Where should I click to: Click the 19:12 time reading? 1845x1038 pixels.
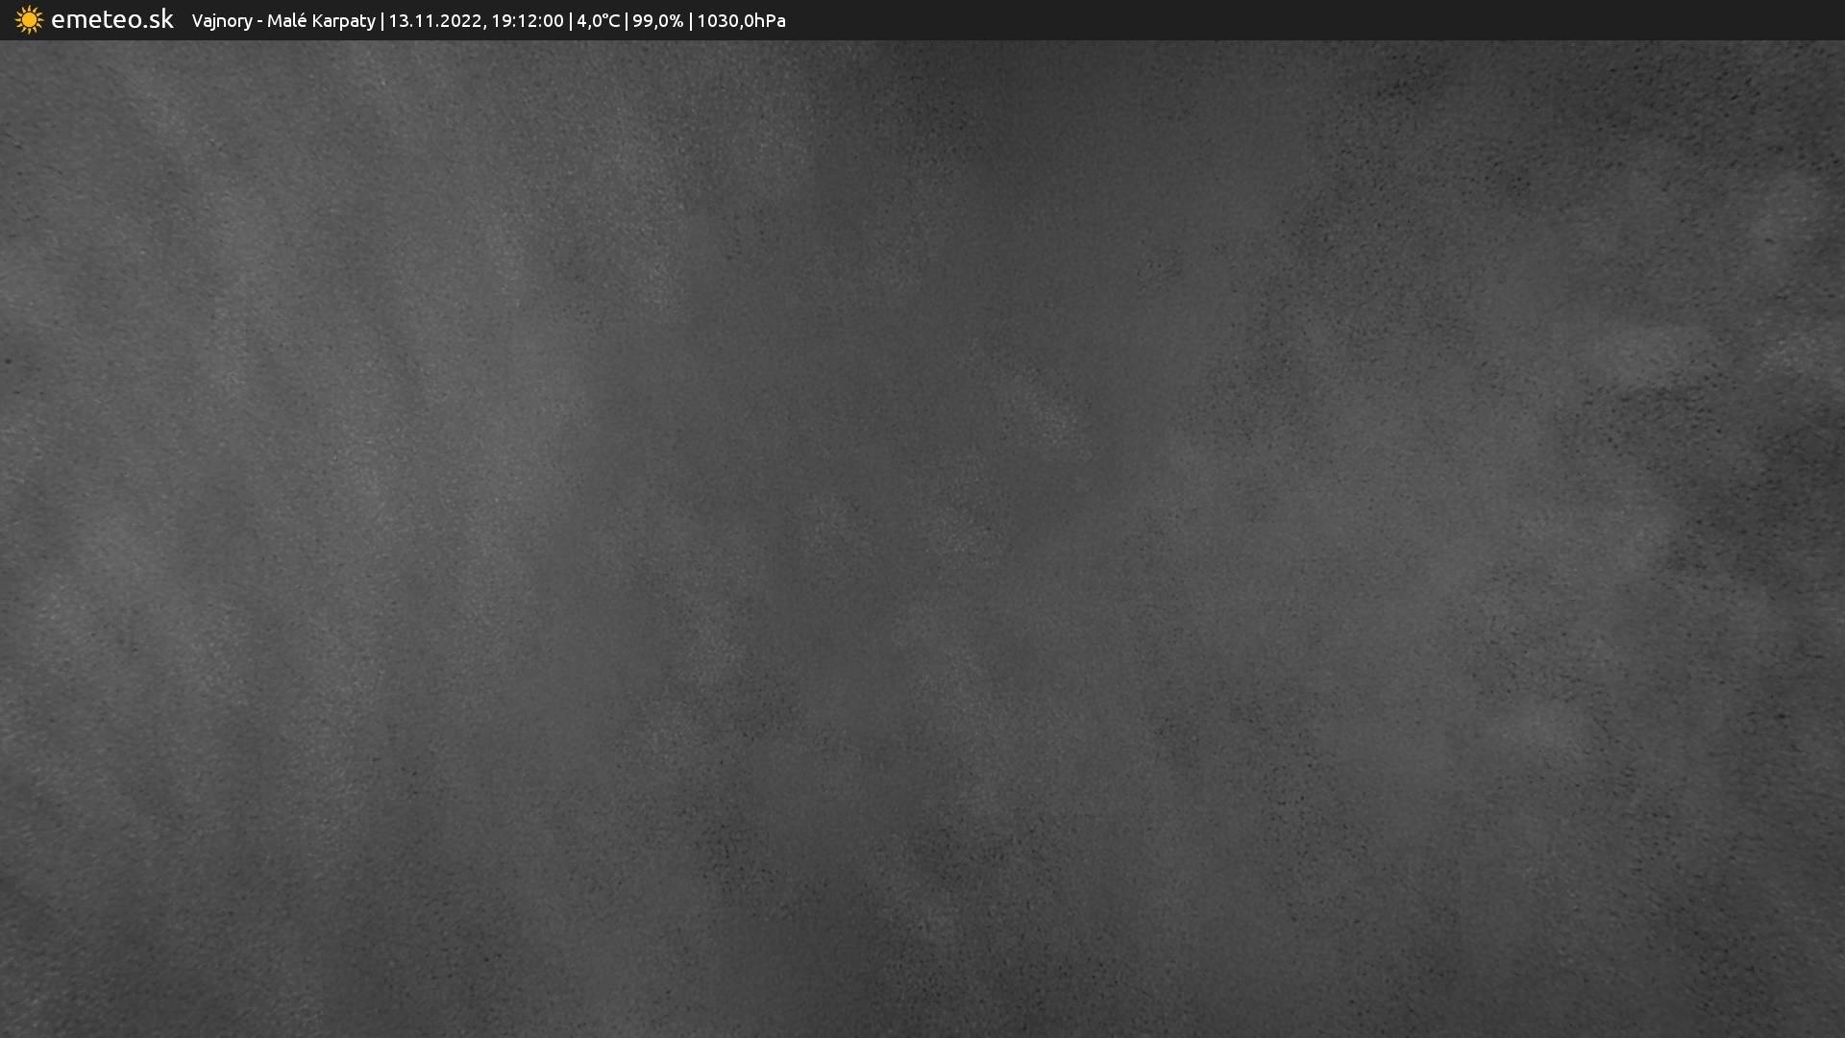(x=513, y=21)
